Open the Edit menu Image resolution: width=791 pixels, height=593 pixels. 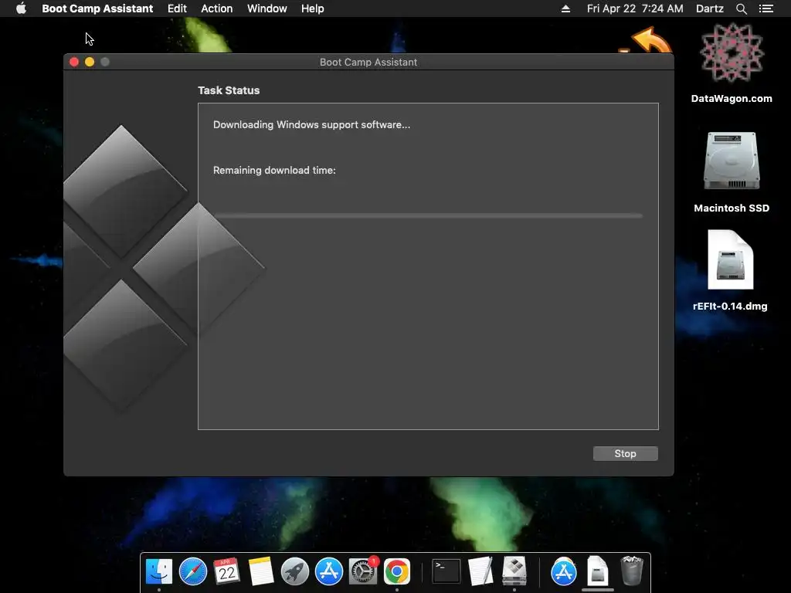click(177, 8)
